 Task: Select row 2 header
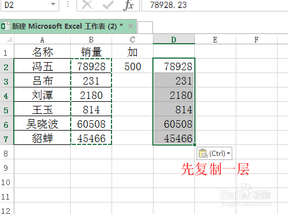pyautogui.click(x=7, y=66)
